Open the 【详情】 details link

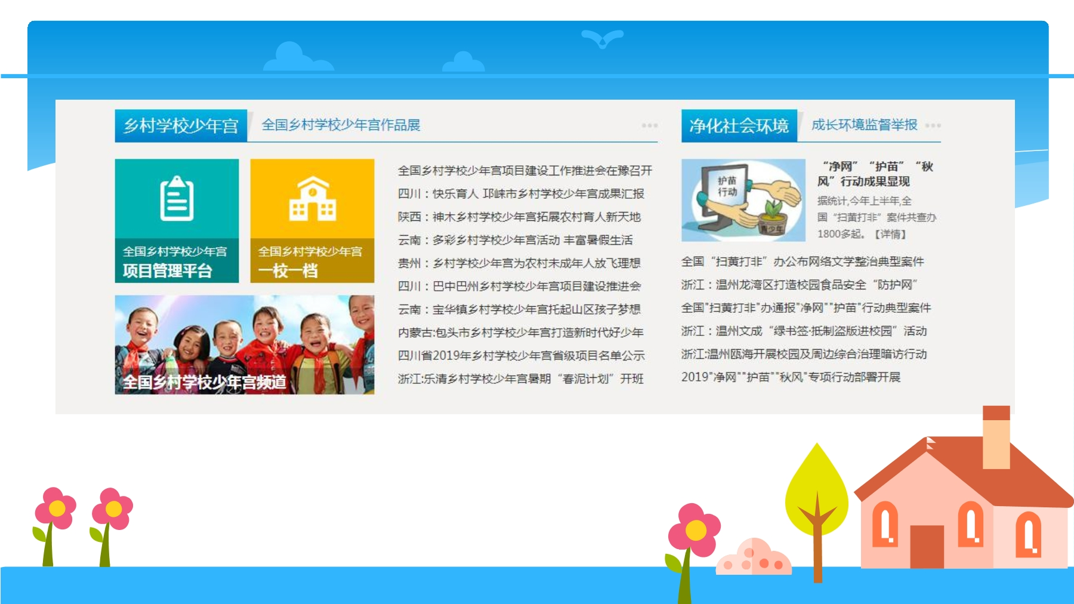890,234
